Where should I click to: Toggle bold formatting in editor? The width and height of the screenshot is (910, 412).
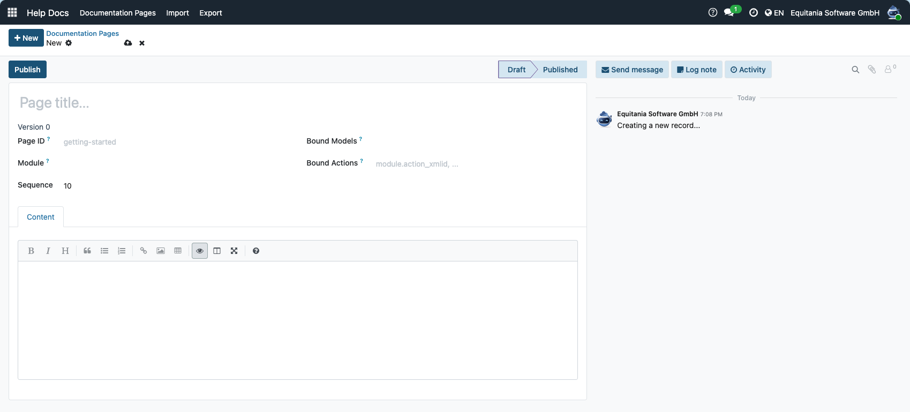(x=31, y=251)
